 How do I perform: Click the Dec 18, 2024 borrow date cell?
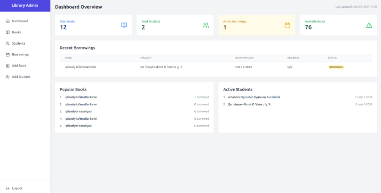coord(244,67)
